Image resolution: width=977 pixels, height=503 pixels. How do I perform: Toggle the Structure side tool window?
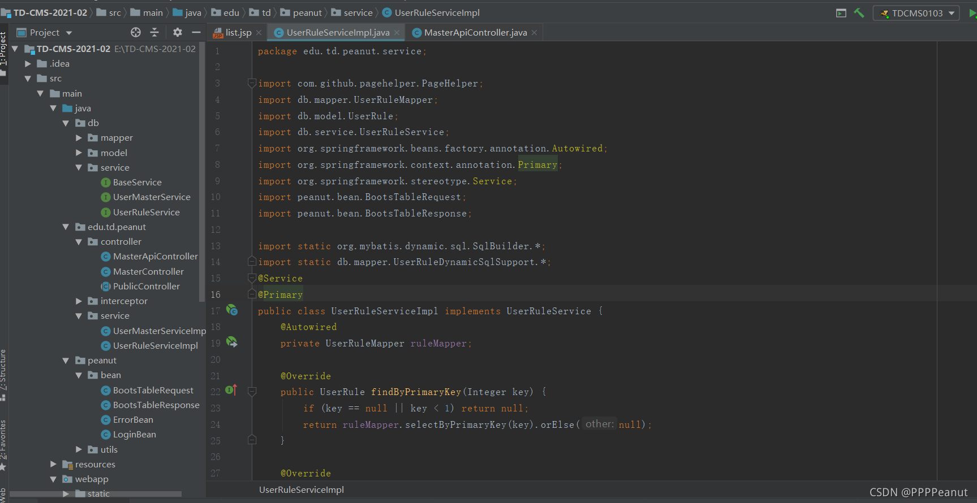[4, 374]
